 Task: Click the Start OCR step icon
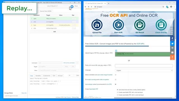point(118,25)
